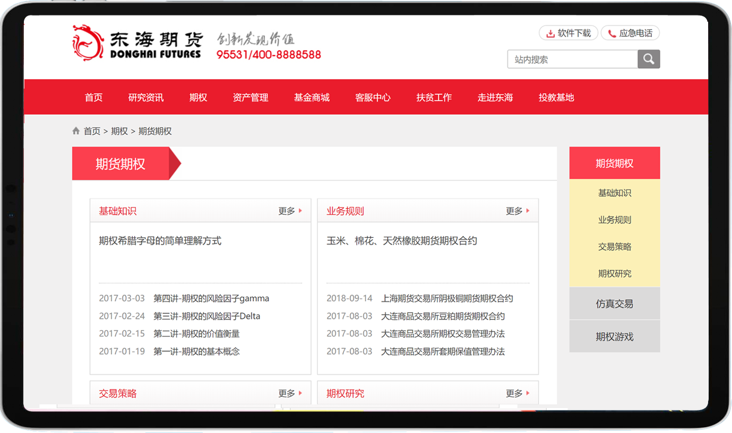Open 应急电话 emergency phone button
The height and width of the screenshot is (433, 732).
(x=630, y=33)
